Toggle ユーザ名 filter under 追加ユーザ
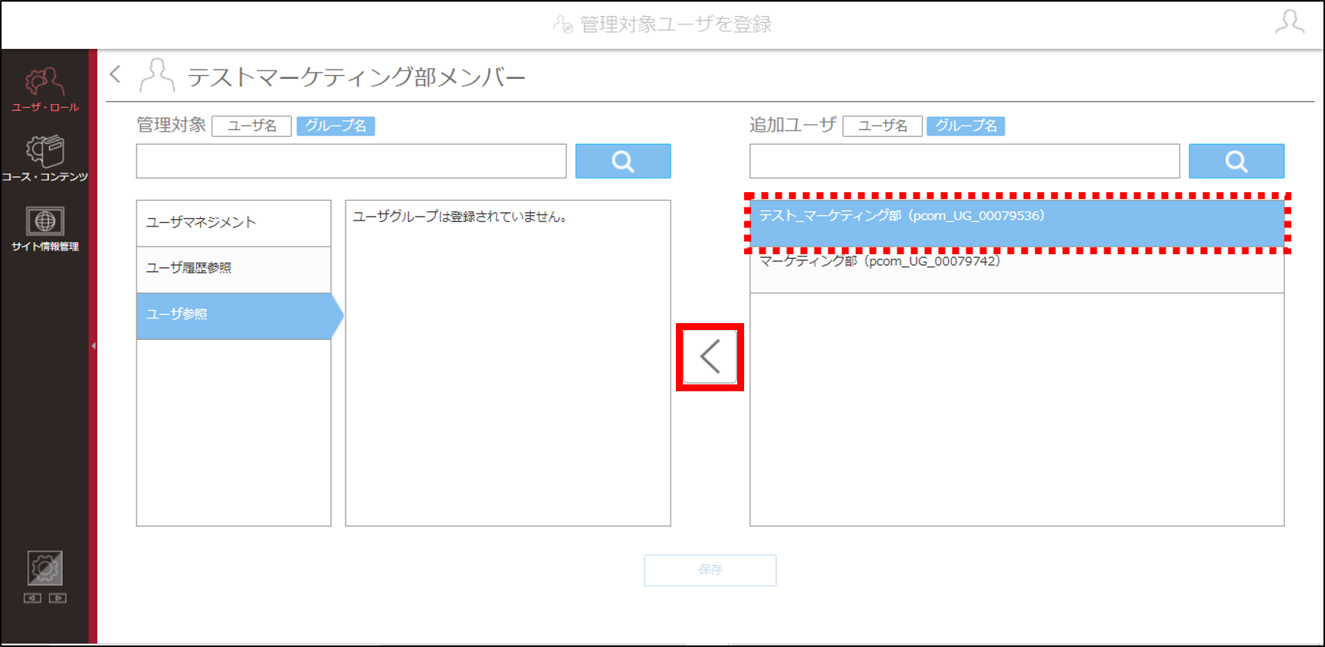1325x647 pixels. click(x=882, y=126)
